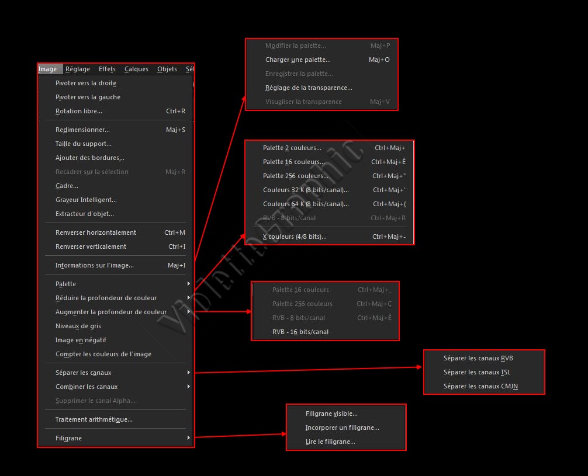Expand the Filigrane submenu
The width and height of the screenshot is (588, 476).
click(68, 438)
